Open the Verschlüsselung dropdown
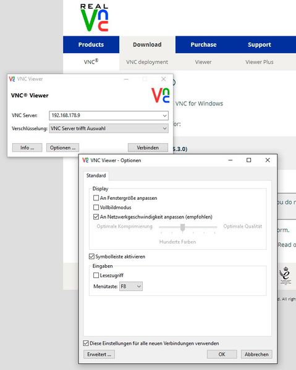296x370 pixels. [109, 128]
